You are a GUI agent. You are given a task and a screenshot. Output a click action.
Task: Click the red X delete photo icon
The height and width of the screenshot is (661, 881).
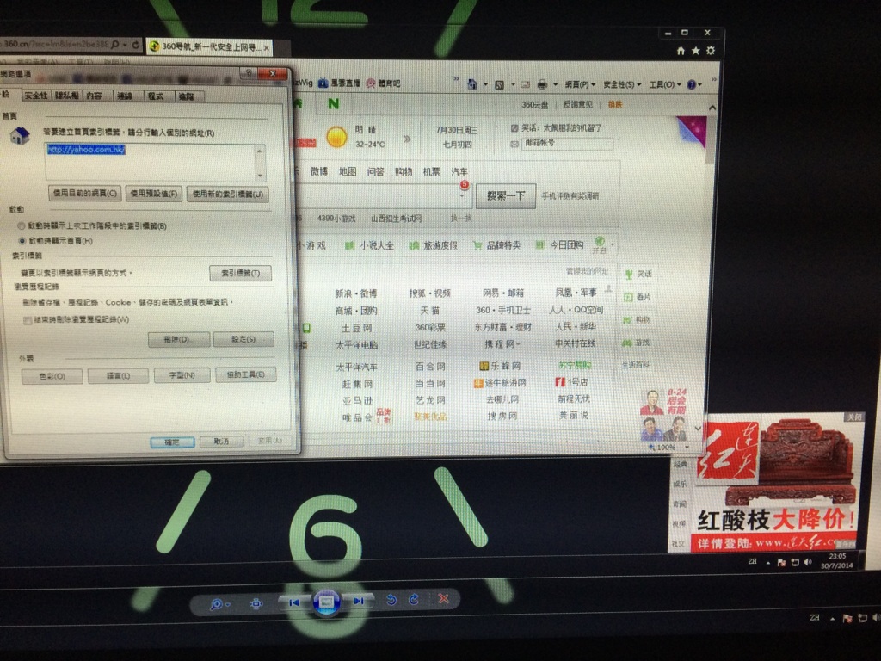point(443,598)
